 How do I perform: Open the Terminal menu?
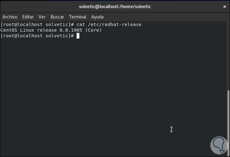point(78,17)
